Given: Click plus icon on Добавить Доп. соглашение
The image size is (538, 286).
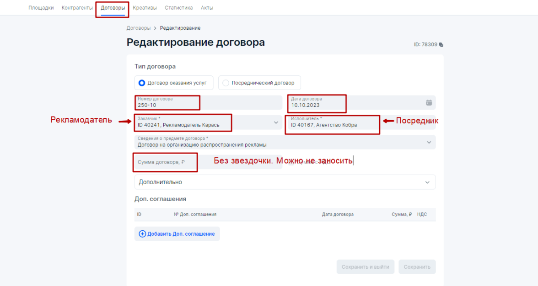Looking at the screenshot, I should [142, 234].
